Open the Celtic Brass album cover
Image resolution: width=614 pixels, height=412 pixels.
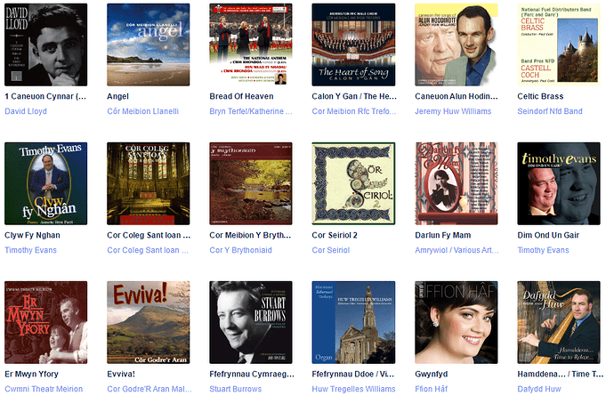tap(559, 44)
